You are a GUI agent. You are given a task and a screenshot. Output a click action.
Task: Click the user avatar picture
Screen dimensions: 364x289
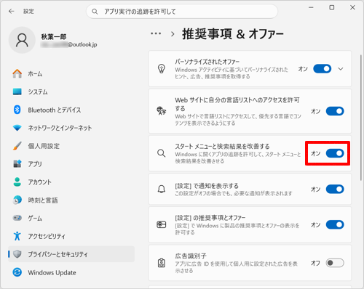22,40
